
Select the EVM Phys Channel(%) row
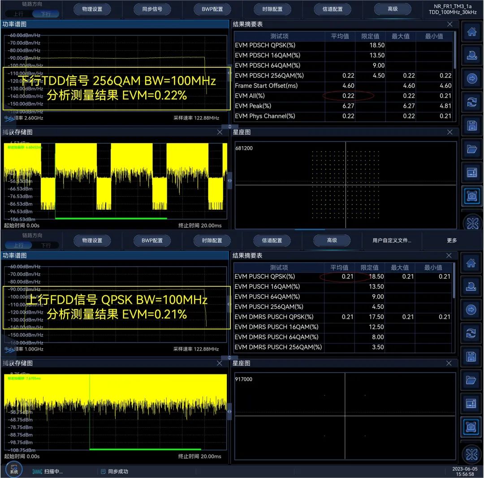343,116
